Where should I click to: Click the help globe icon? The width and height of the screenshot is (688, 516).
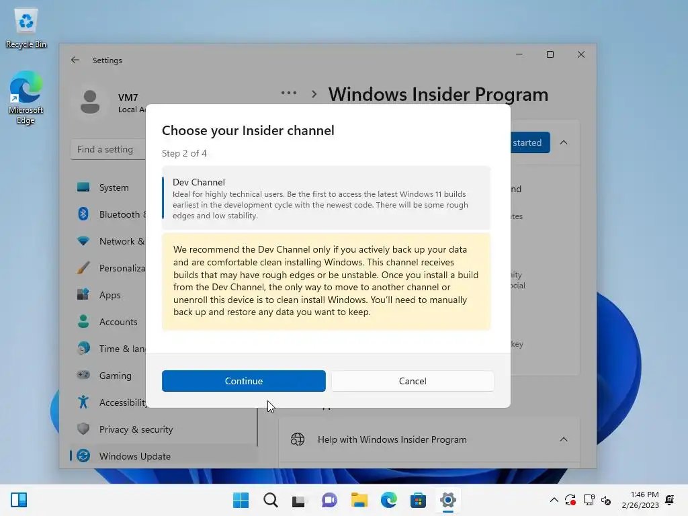coord(298,439)
